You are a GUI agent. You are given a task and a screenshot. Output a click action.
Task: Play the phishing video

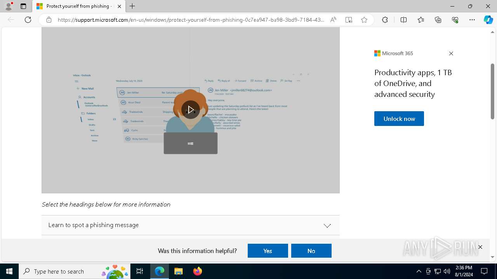(x=191, y=110)
